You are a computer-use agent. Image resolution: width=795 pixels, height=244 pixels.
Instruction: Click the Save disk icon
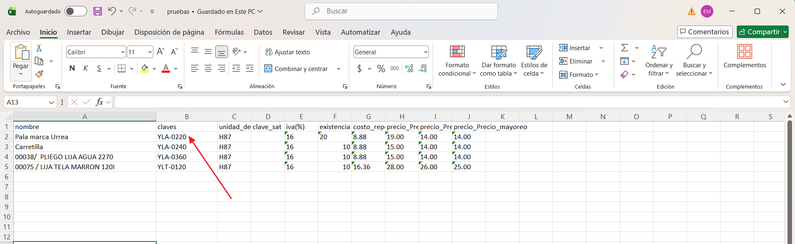click(x=98, y=11)
